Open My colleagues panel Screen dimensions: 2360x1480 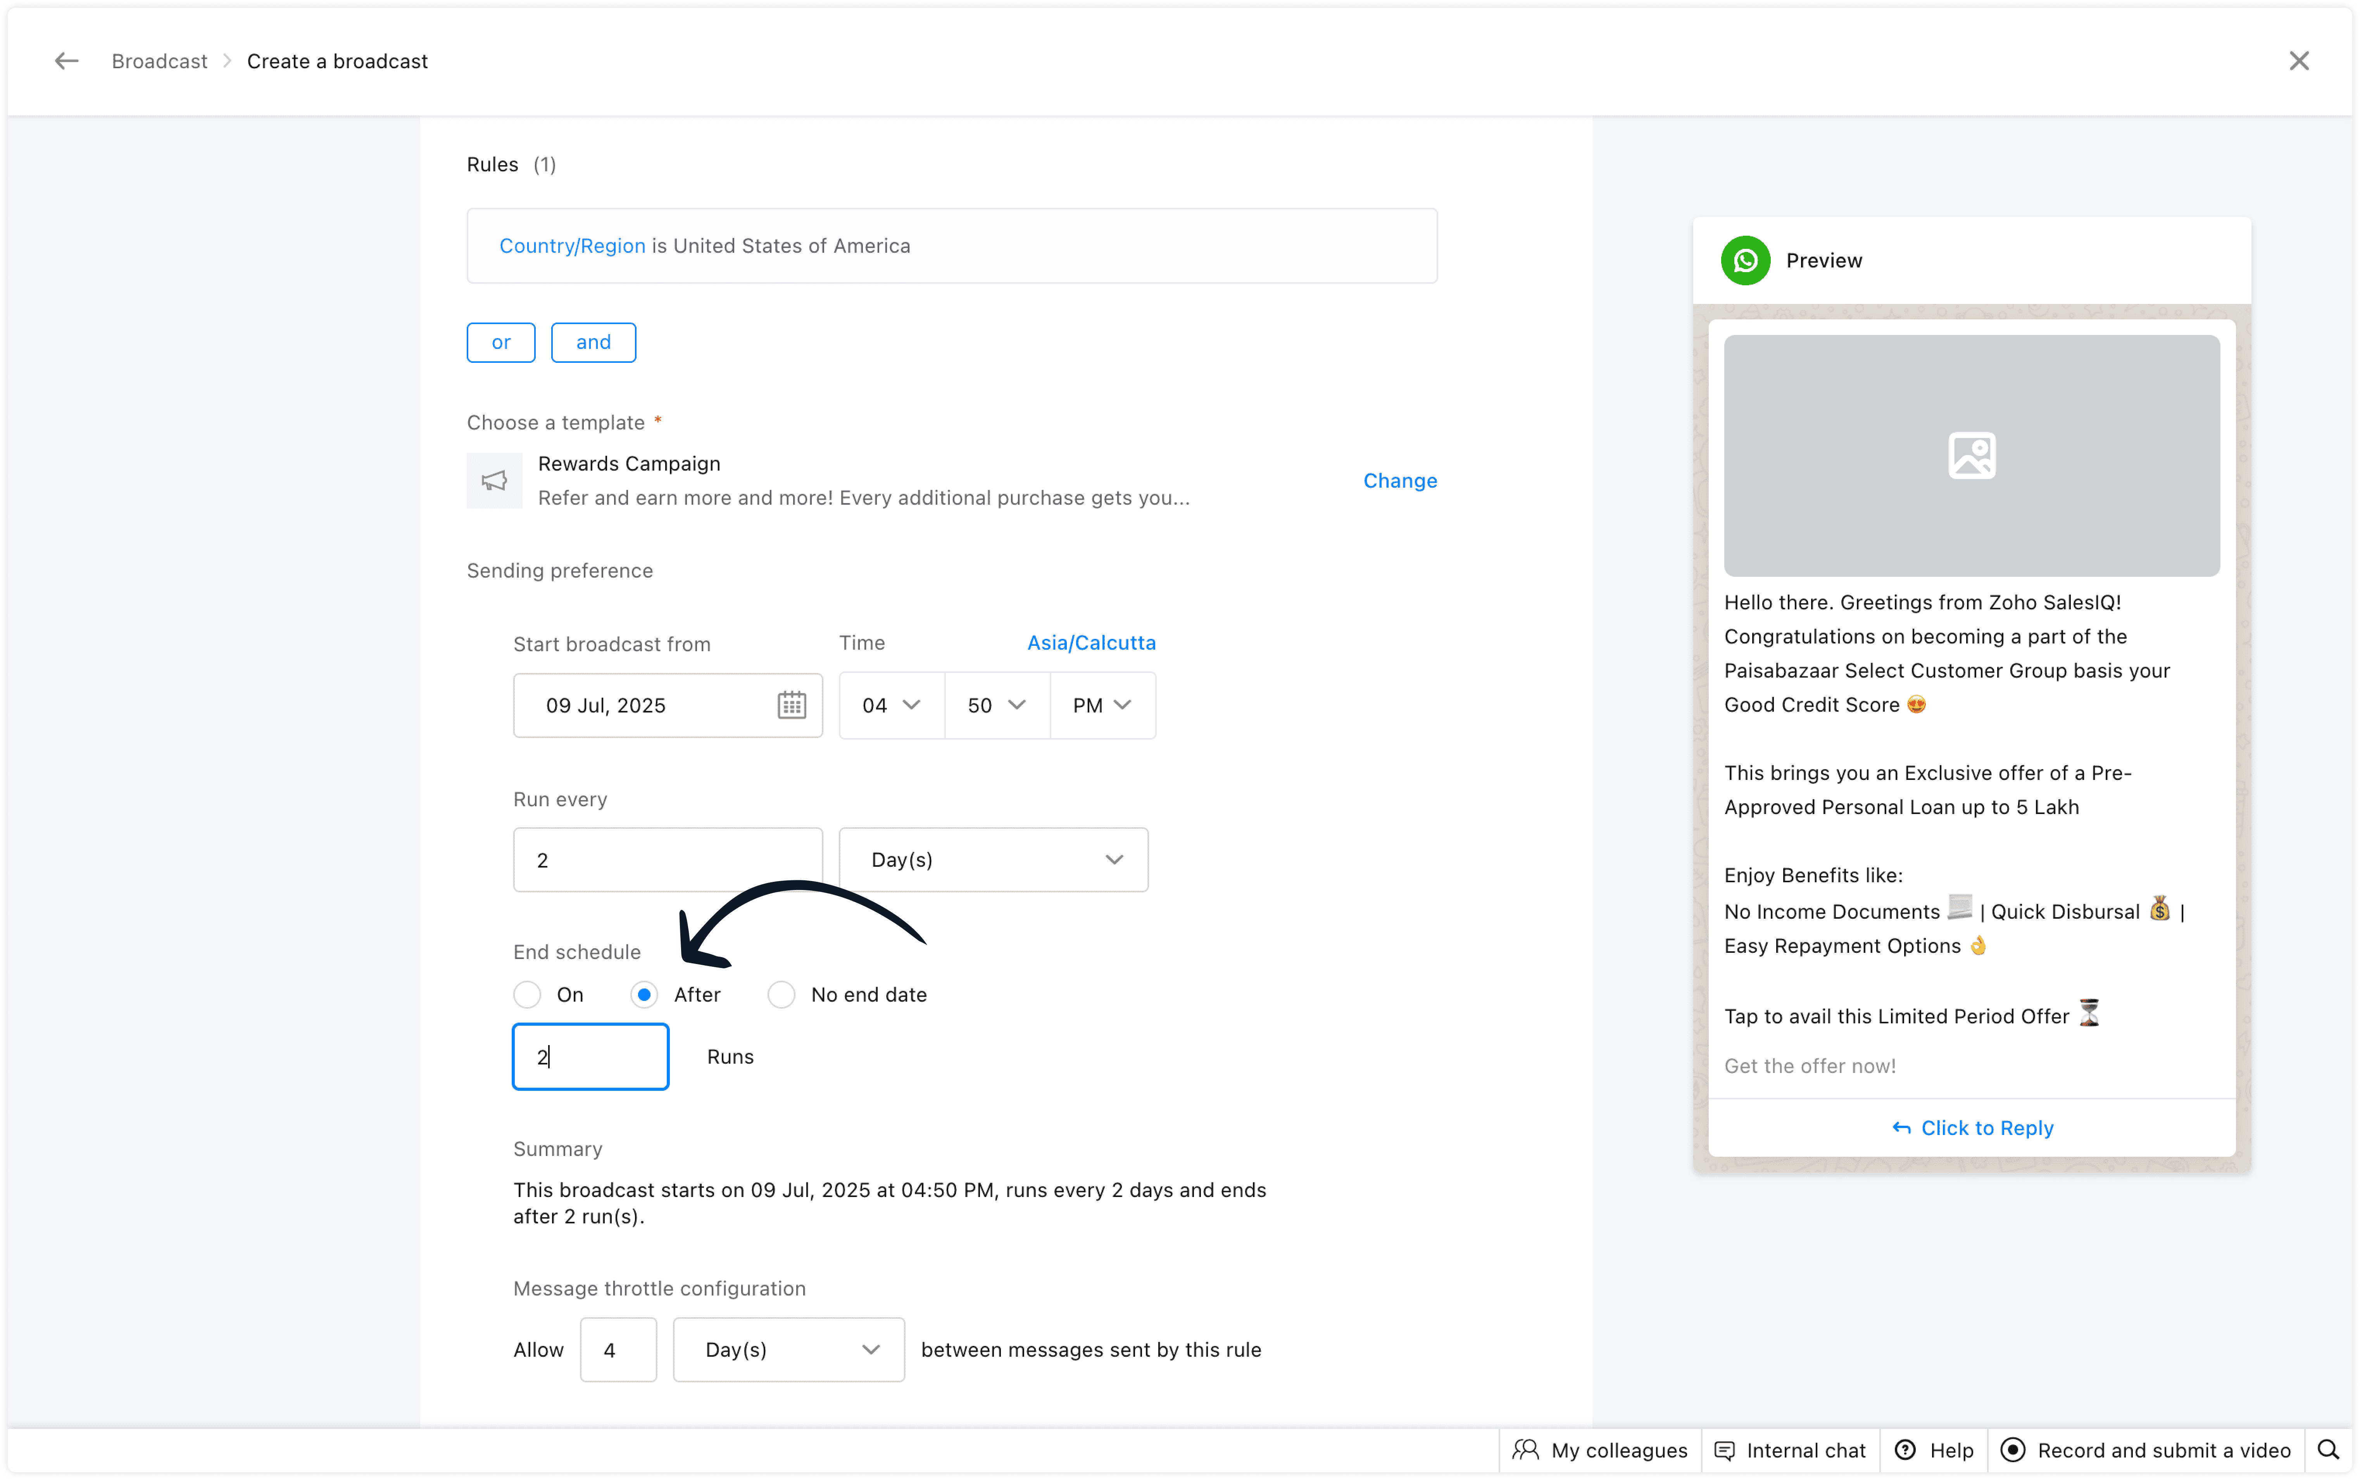click(1601, 1450)
